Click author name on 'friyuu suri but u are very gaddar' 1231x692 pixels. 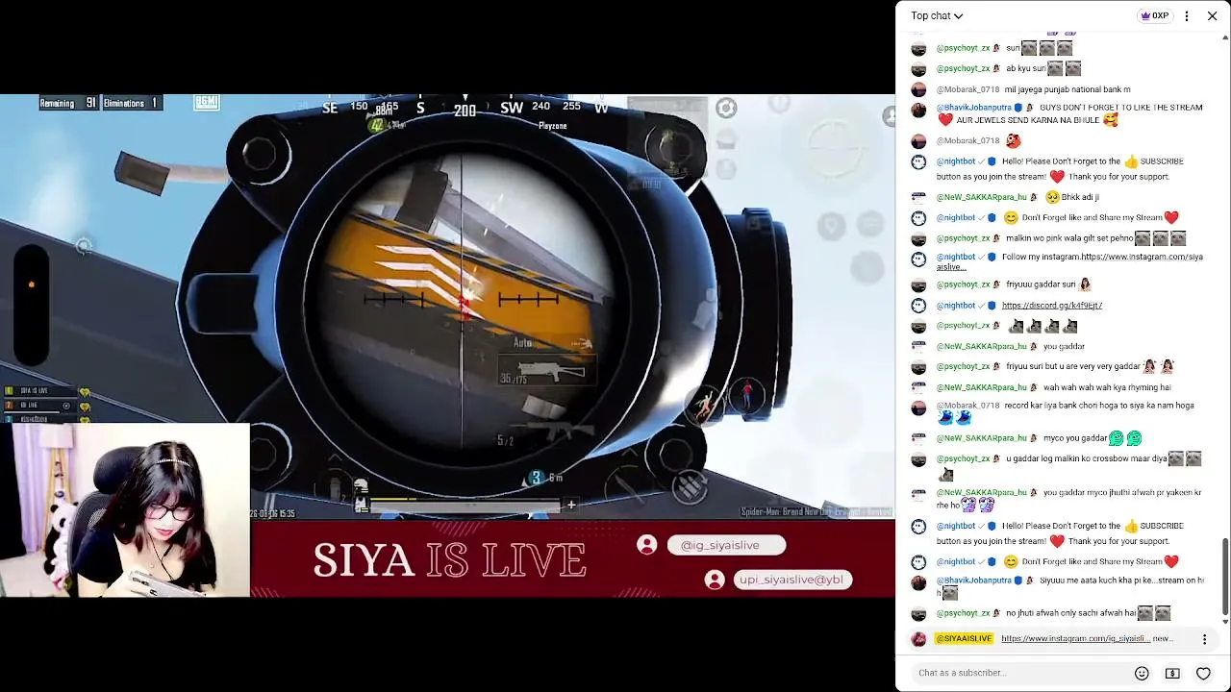[x=963, y=366]
